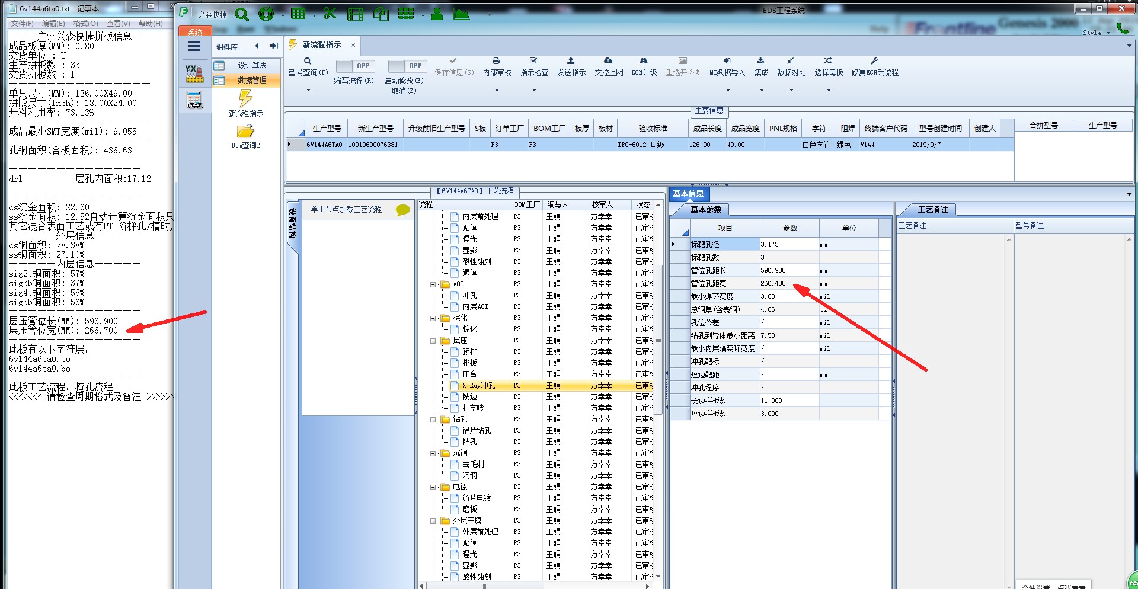Select the 基本信息 tab
This screenshot has height=589, width=1138.
click(x=689, y=194)
